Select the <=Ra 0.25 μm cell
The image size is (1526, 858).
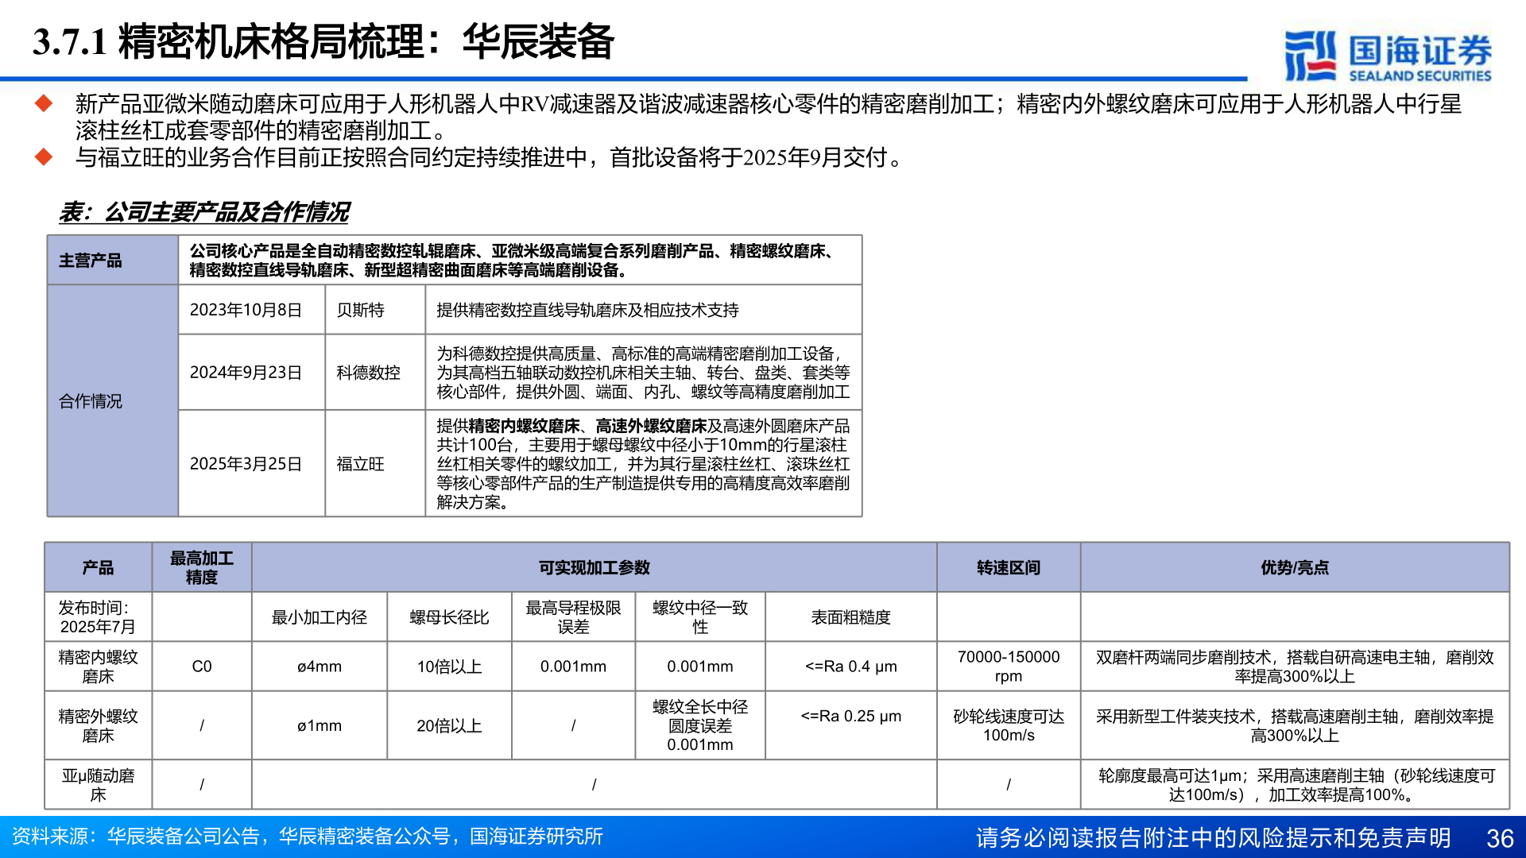(x=850, y=725)
